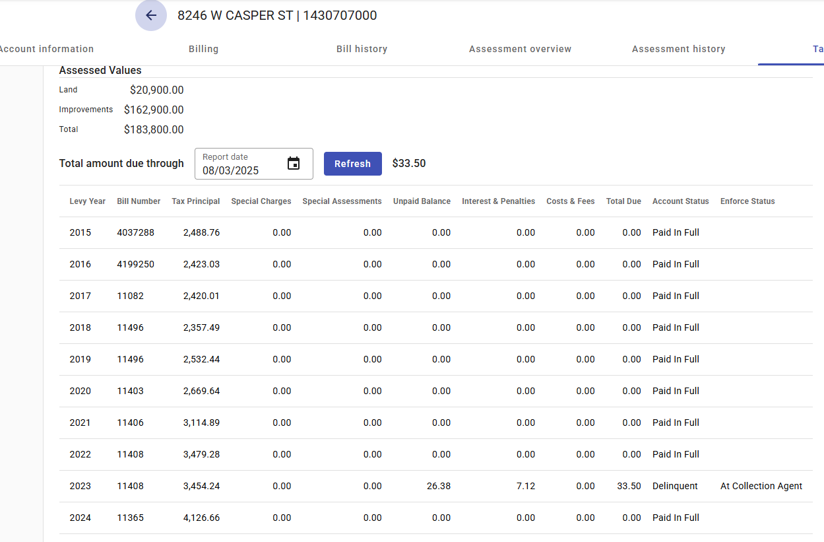Select the Assessment overview tab

[x=520, y=49]
